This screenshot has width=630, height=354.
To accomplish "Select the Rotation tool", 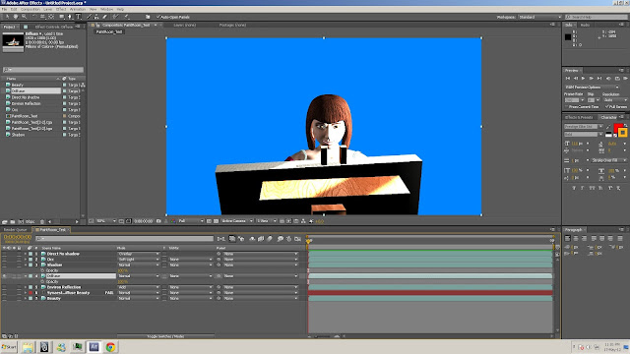I will 34,17.
